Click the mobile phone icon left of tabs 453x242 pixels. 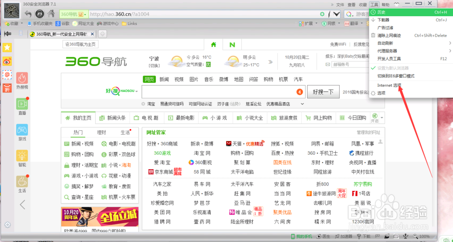point(21,33)
